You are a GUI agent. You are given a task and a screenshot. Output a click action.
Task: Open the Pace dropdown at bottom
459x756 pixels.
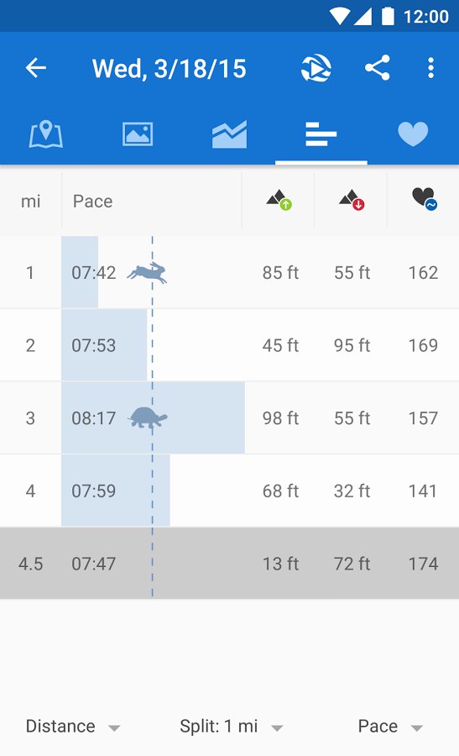pyautogui.click(x=390, y=726)
